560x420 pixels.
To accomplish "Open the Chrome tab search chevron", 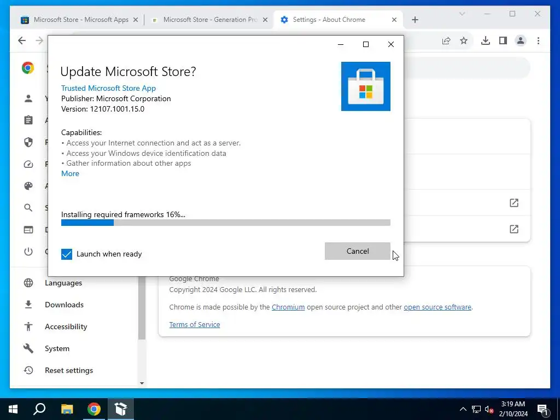I will click(462, 14).
